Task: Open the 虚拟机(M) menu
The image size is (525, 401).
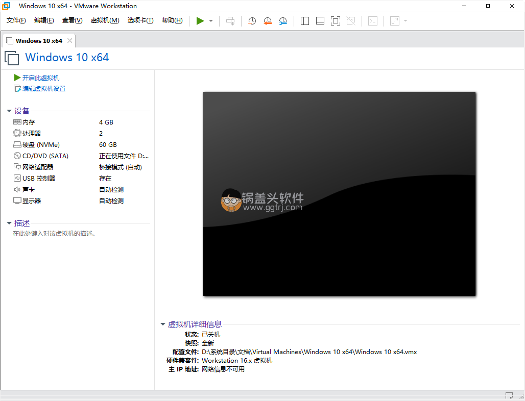Action: [105, 20]
